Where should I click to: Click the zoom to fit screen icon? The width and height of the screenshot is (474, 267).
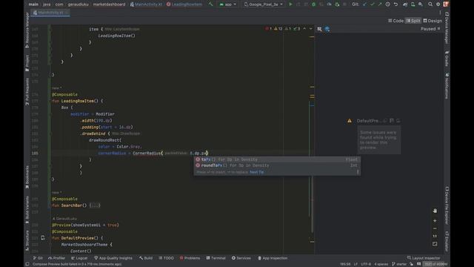click(x=435, y=244)
